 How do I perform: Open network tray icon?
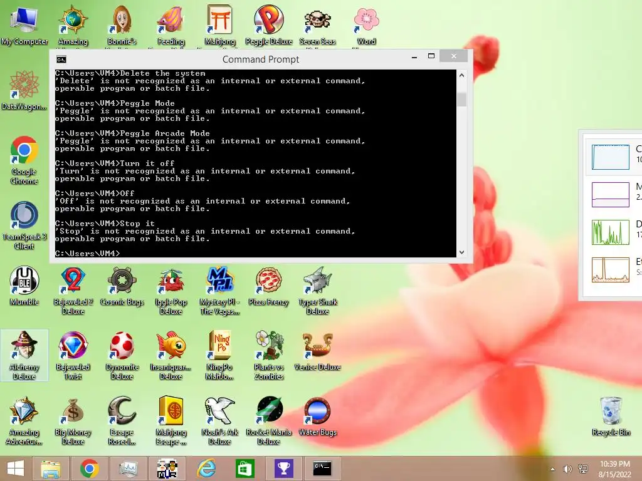583,469
